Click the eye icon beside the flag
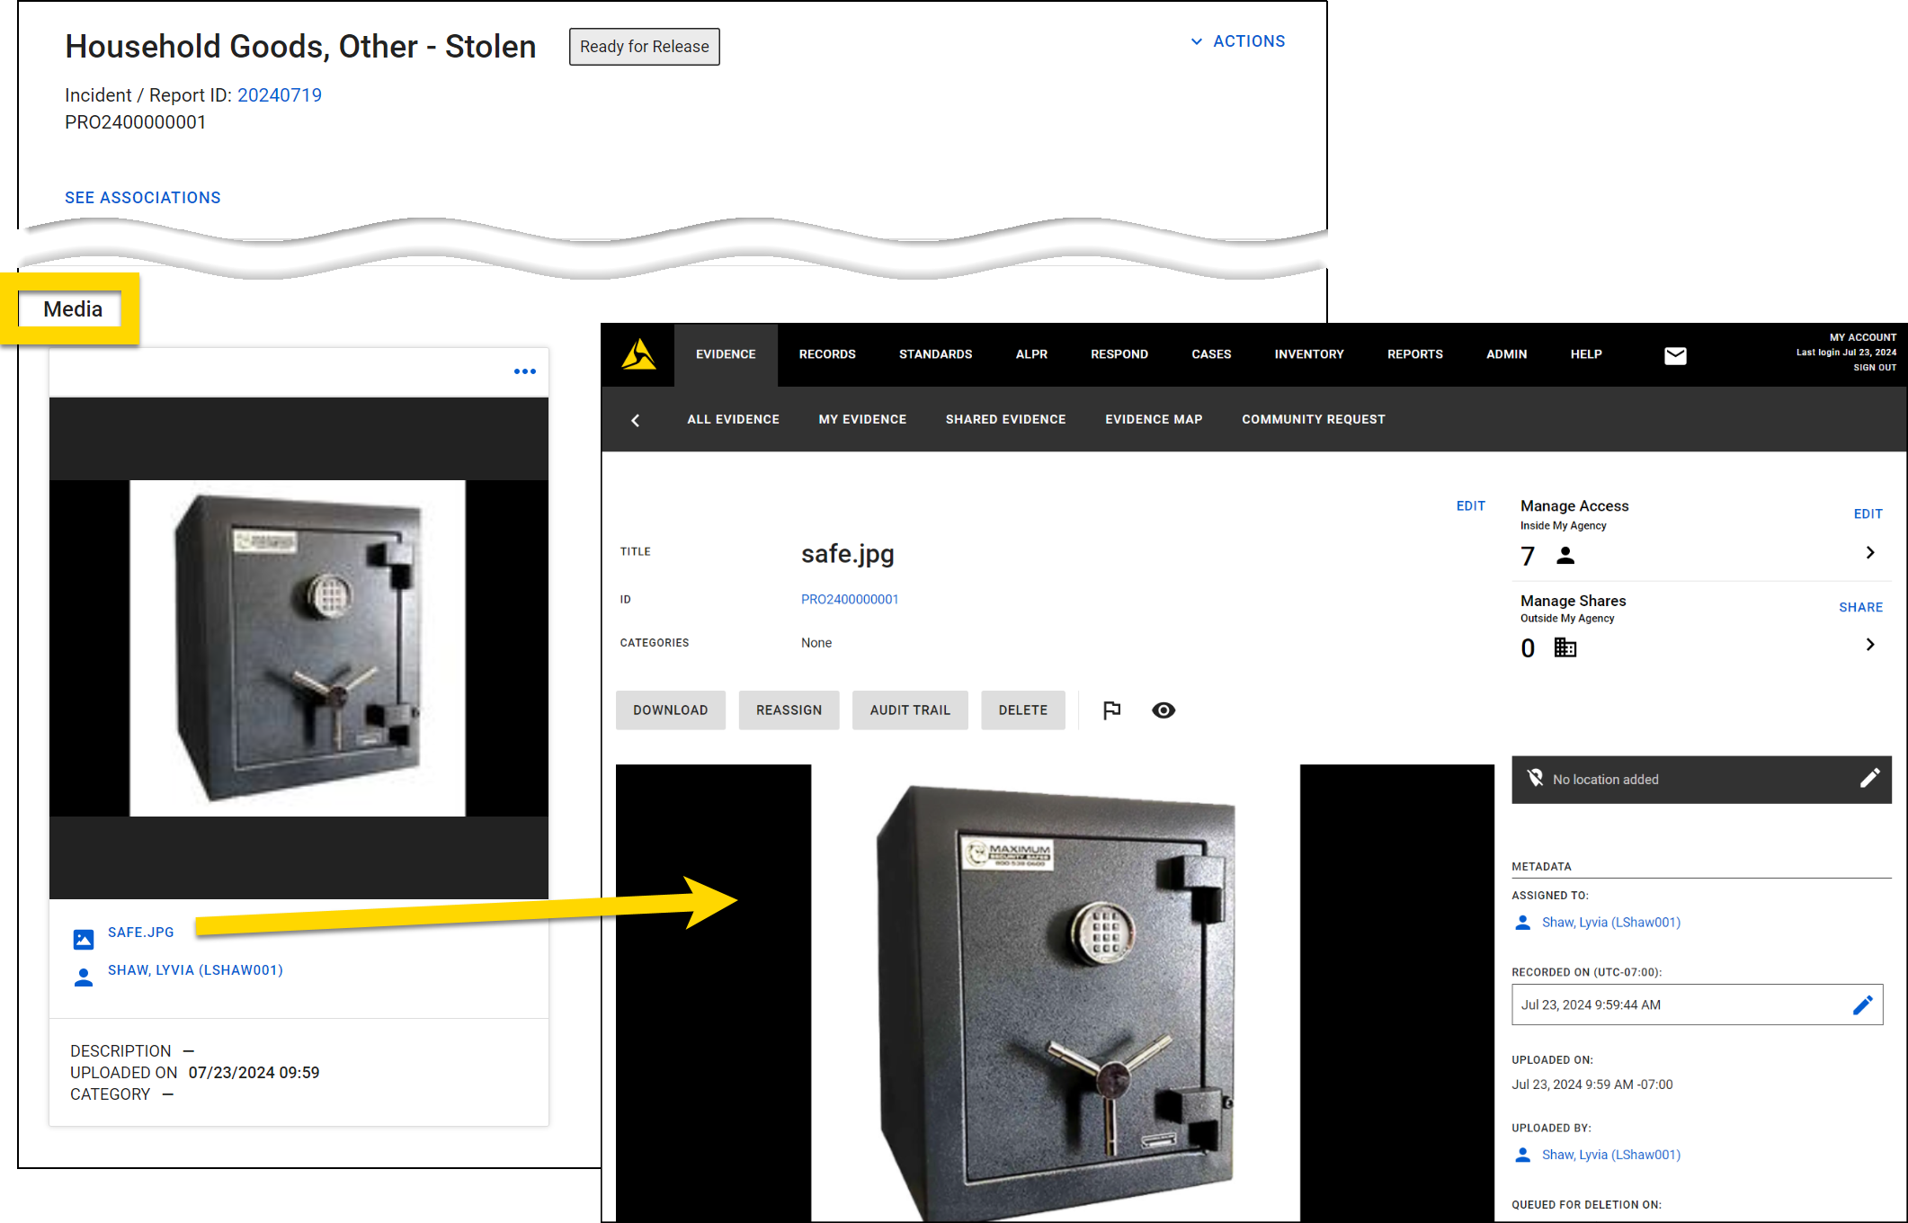 pyautogui.click(x=1164, y=710)
